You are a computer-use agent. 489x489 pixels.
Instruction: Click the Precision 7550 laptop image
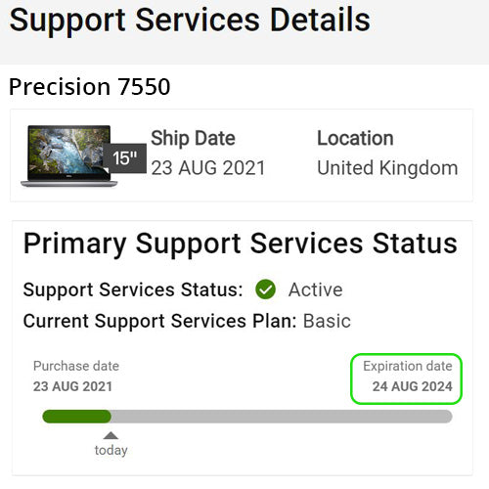[69, 156]
